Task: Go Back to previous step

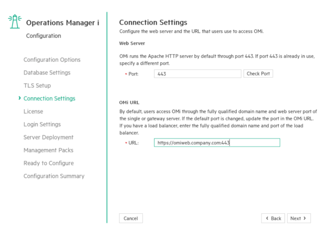Action: point(273,218)
